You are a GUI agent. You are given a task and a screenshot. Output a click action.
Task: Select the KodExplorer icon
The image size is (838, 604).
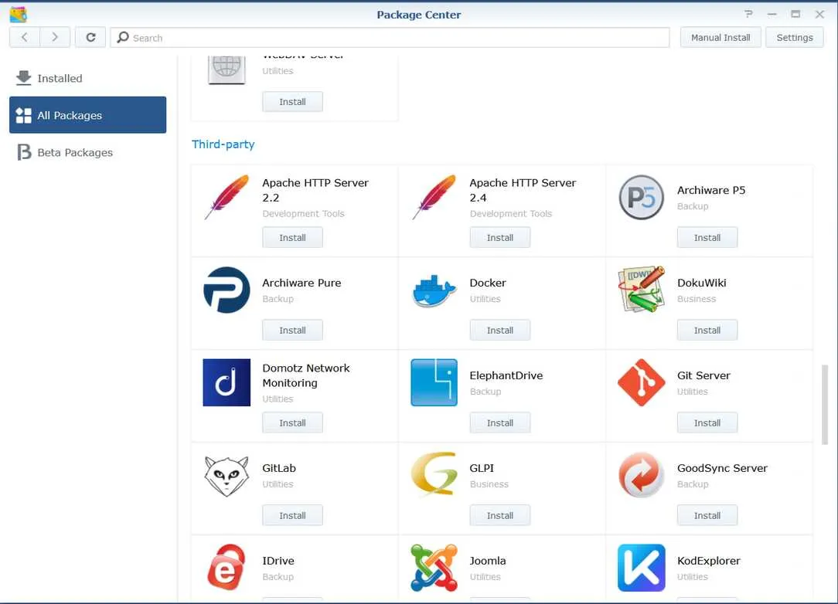click(x=640, y=568)
